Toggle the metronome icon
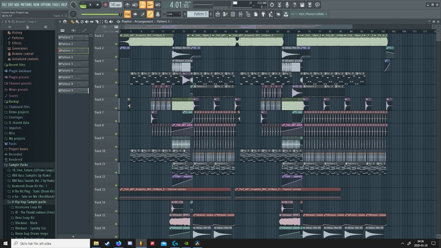The width and height of the screenshot is (441, 248). (x=127, y=5)
